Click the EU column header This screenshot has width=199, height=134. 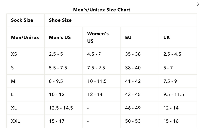click(128, 37)
